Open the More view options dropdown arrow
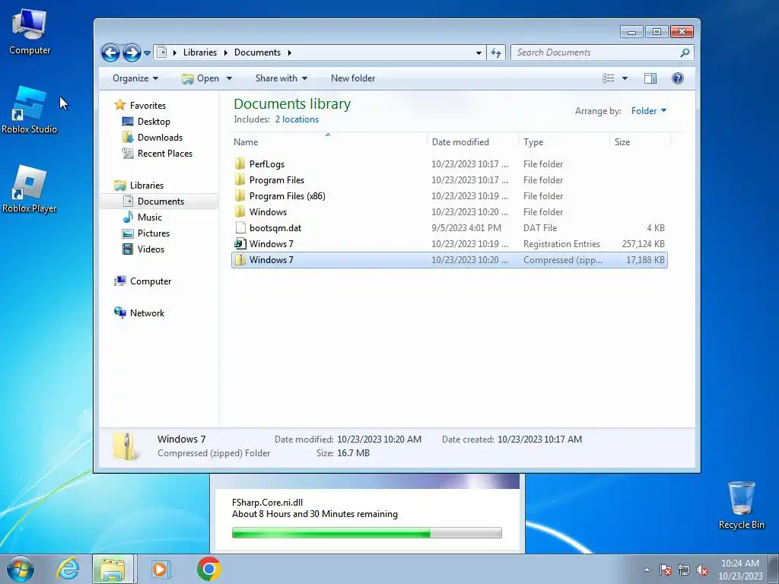The image size is (779, 584). point(625,78)
